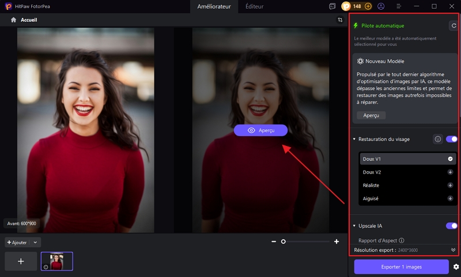The height and width of the screenshot is (277, 461).
Task: Open the hamburger main menu
Action: click(399, 6)
